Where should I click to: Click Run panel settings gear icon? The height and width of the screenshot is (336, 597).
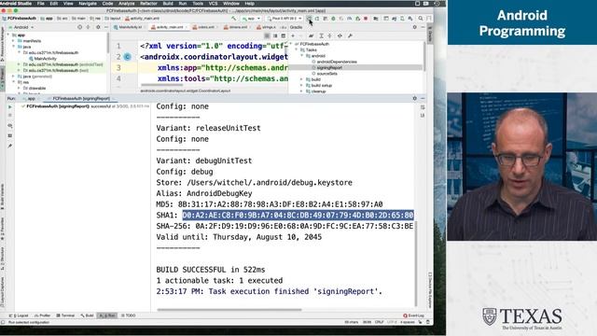click(414, 98)
